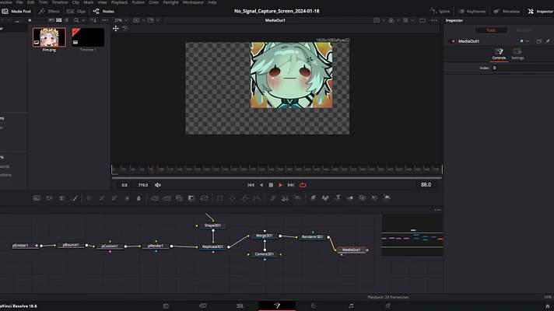This screenshot has height=311, width=554.
Task: Open media pool three-dot options menu
Action: click(105, 20)
